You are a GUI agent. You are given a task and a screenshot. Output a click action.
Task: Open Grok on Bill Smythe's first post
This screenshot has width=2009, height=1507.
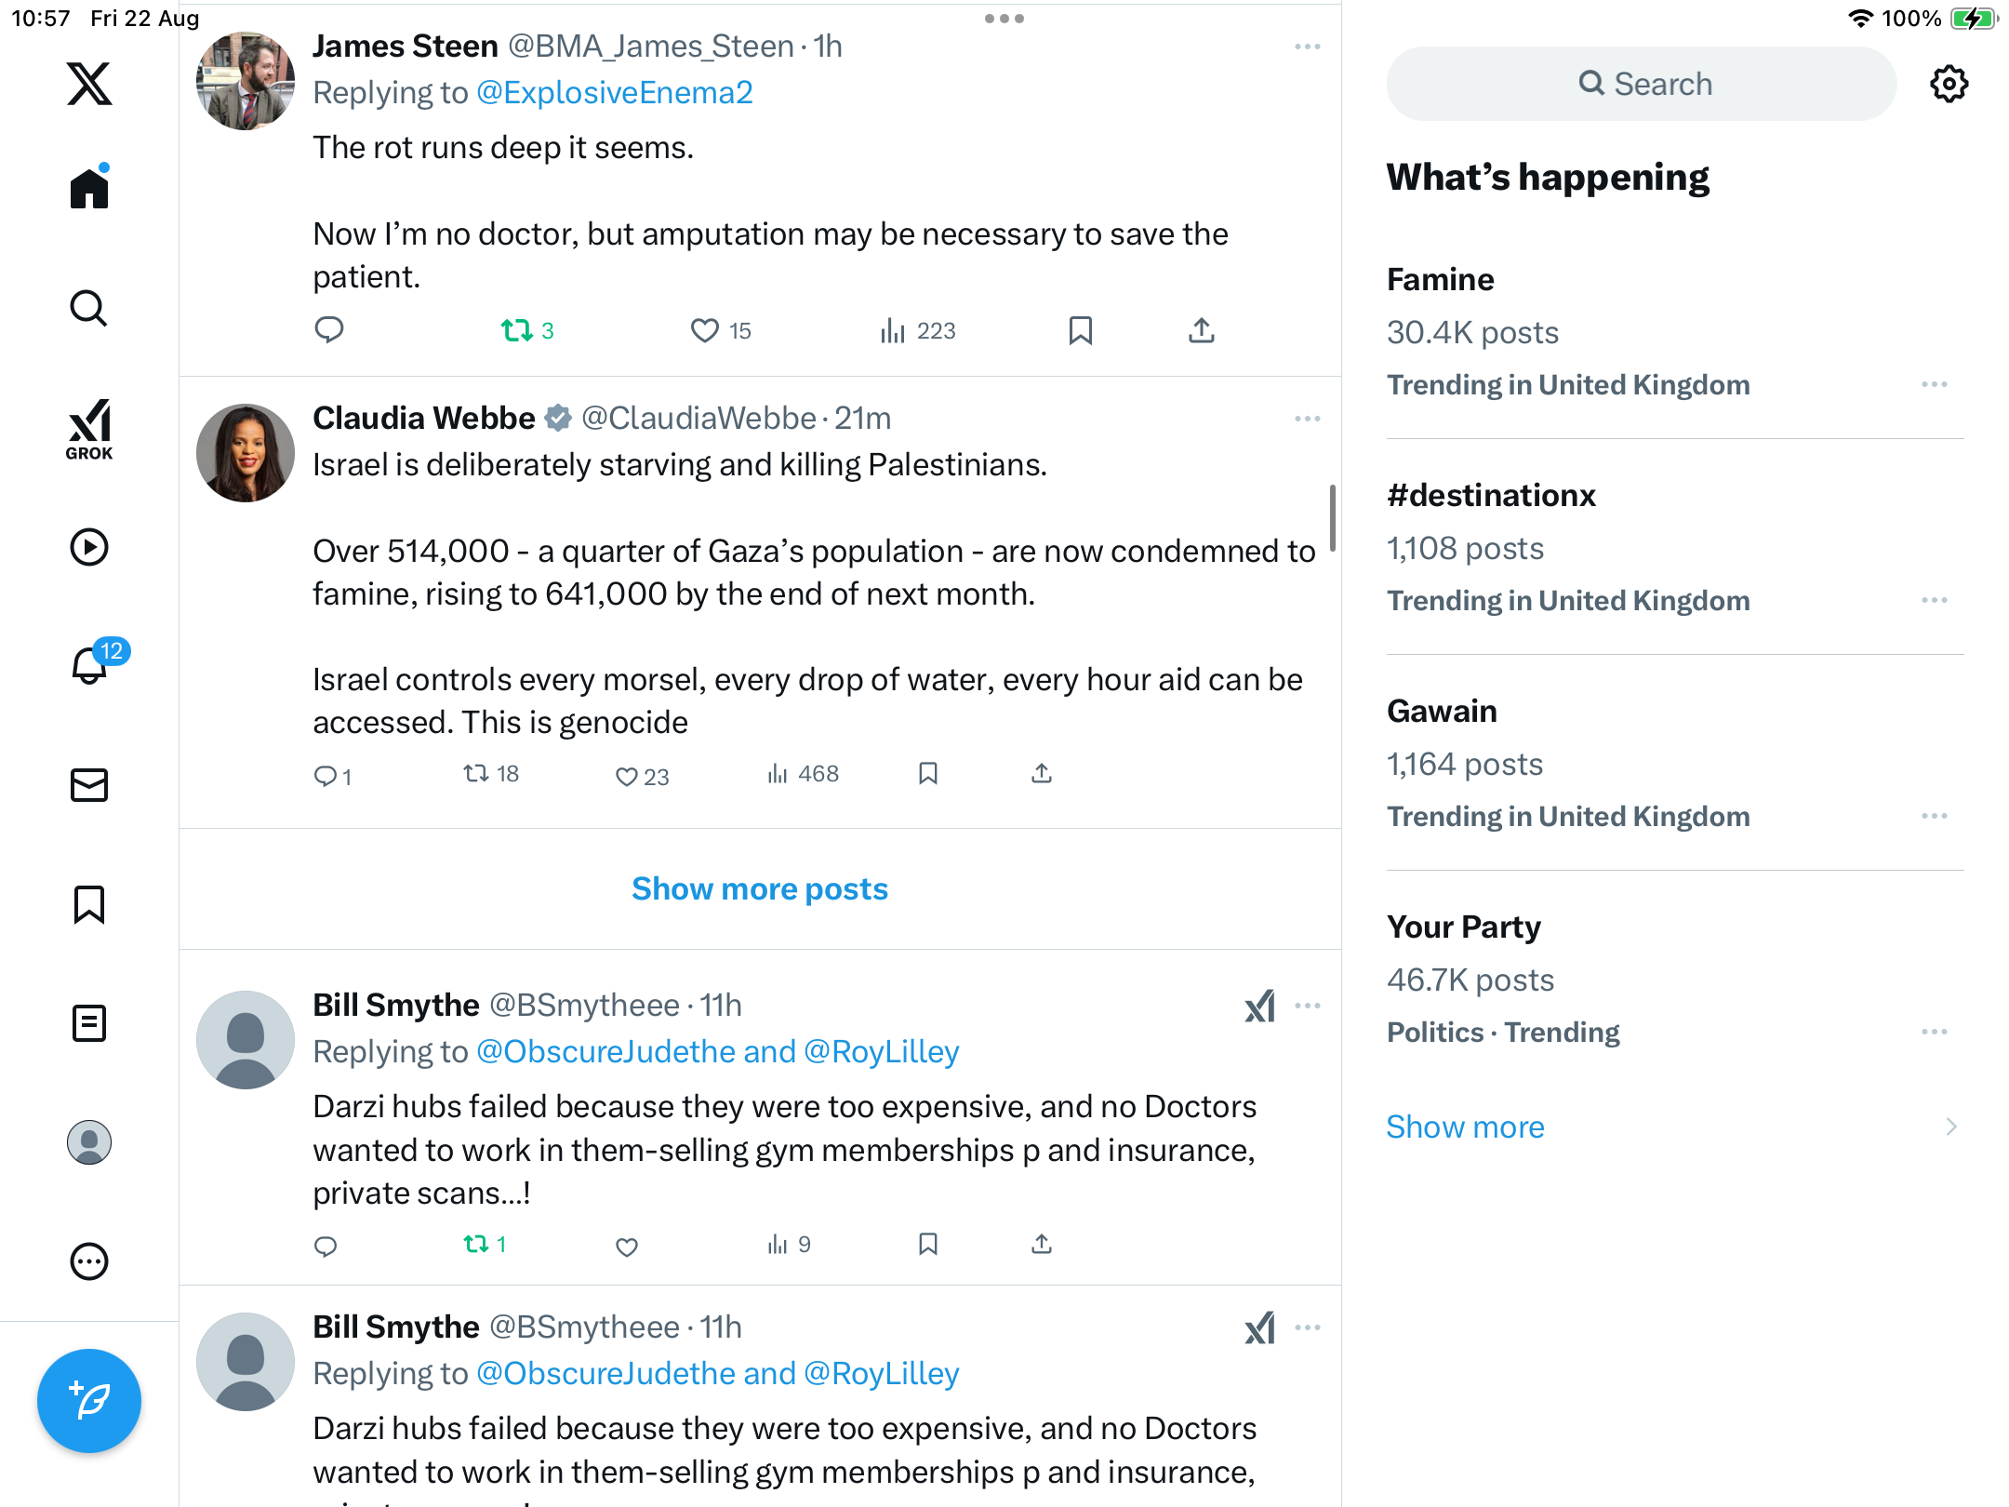[x=1259, y=1006]
